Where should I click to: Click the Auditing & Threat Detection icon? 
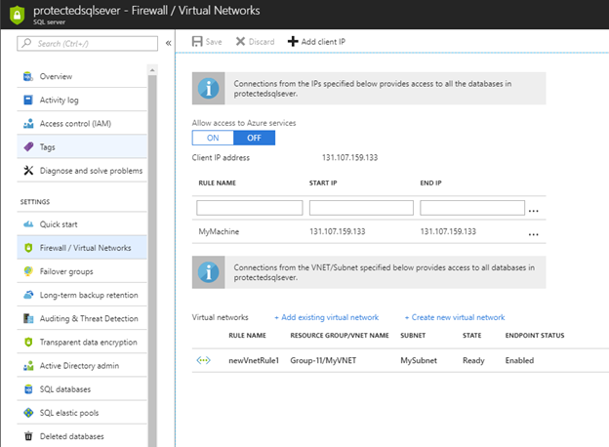coord(28,318)
